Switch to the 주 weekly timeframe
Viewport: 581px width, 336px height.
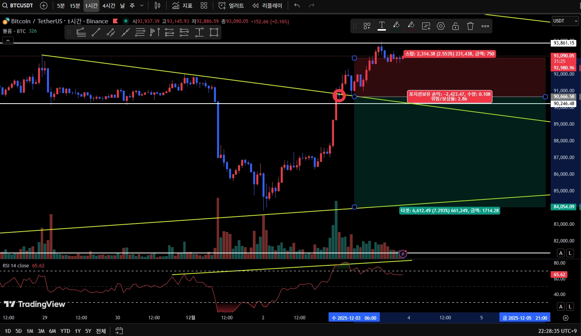point(132,5)
